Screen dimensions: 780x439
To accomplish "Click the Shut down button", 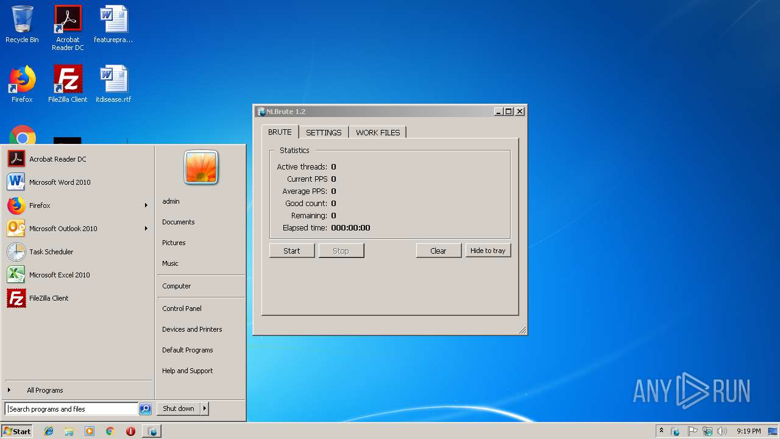I will point(179,409).
